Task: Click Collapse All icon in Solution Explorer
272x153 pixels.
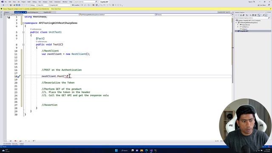Action: [x=253, y=15]
